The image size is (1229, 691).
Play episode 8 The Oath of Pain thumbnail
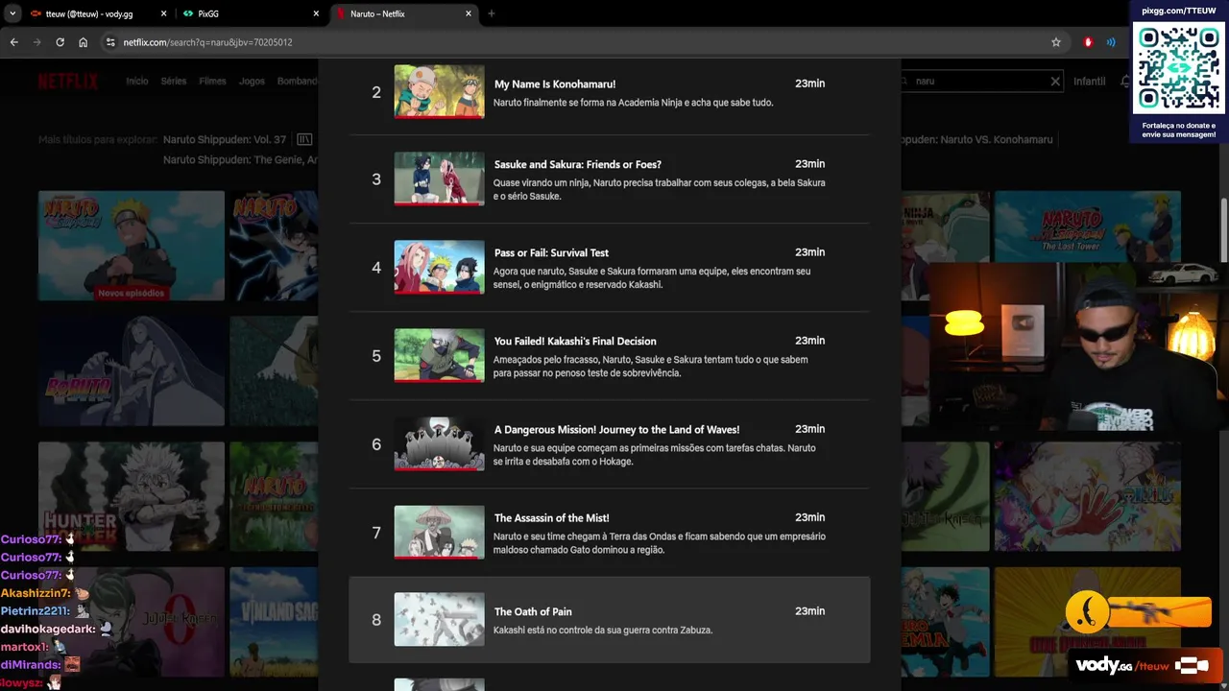click(x=439, y=619)
